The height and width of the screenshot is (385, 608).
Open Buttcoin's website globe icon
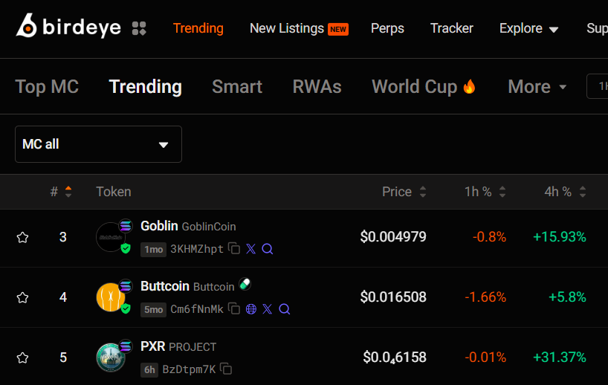point(251,309)
